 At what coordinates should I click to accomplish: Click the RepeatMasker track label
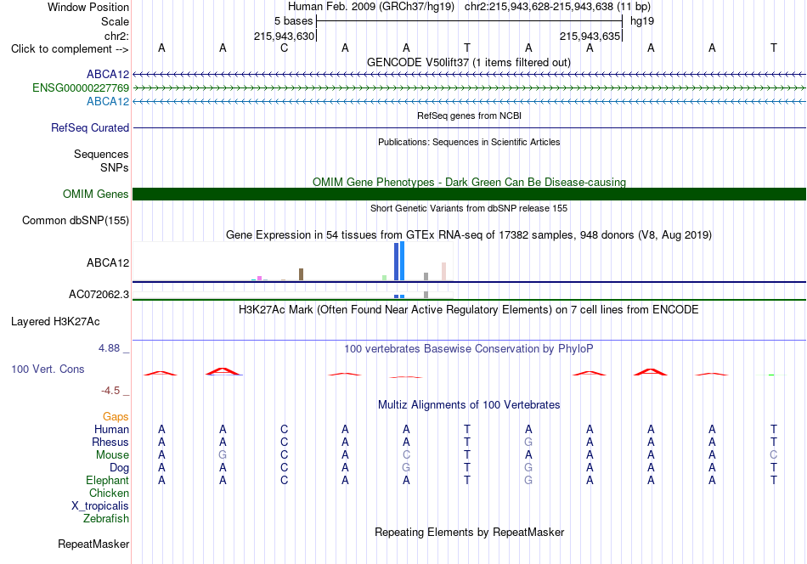coord(93,544)
